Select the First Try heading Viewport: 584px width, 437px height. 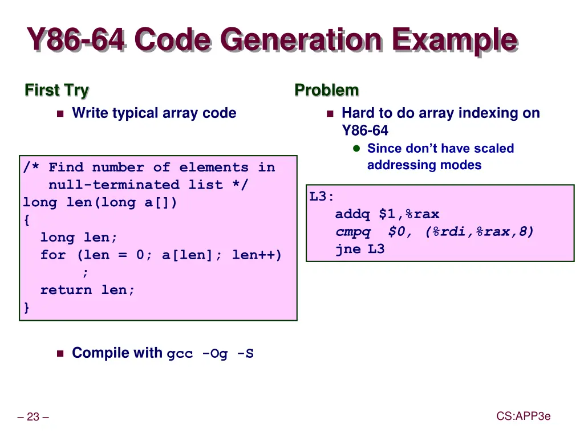pyautogui.click(x=56, y=90)
